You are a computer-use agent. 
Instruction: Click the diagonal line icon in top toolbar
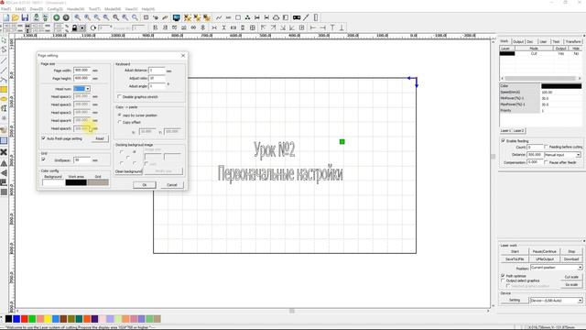(306, 17)
